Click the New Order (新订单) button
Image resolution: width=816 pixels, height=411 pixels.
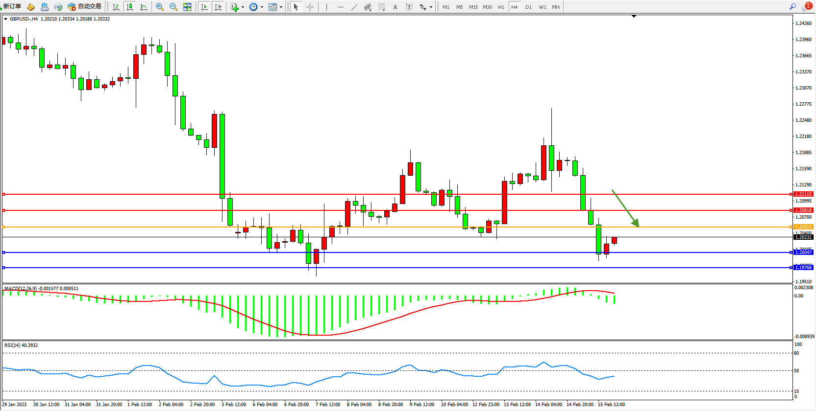(x=12, y=7)
